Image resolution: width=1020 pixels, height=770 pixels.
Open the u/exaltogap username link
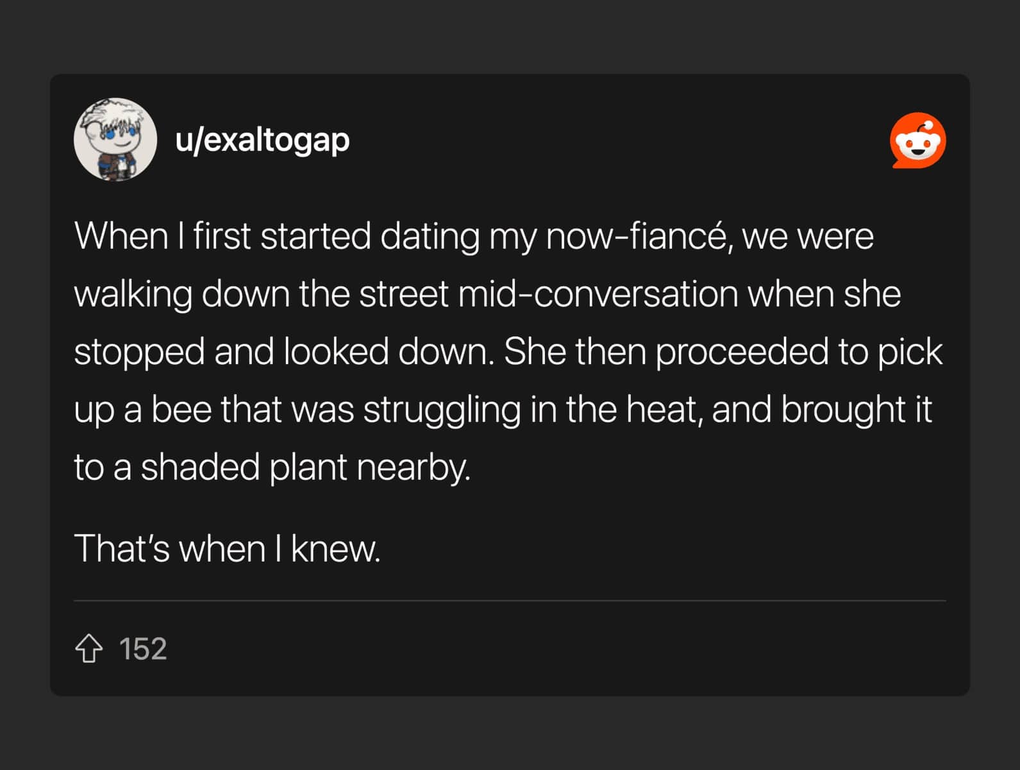click(262, 140)
